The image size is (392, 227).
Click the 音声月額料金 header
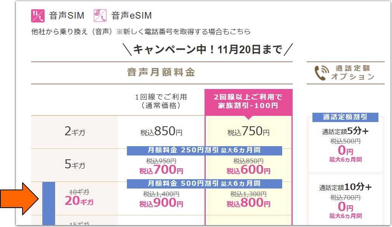161,72
